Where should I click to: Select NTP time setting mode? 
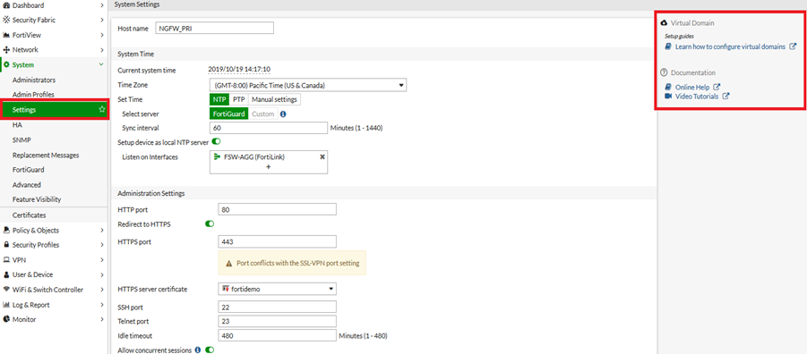[219, 99]
